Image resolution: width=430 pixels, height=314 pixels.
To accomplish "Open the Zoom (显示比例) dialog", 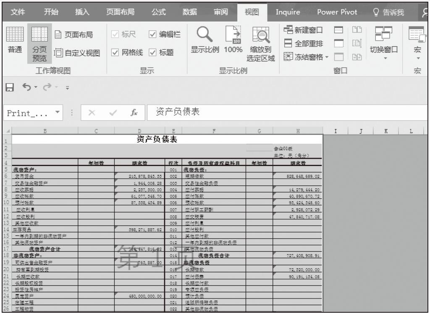I will click(x=205, y=40).
